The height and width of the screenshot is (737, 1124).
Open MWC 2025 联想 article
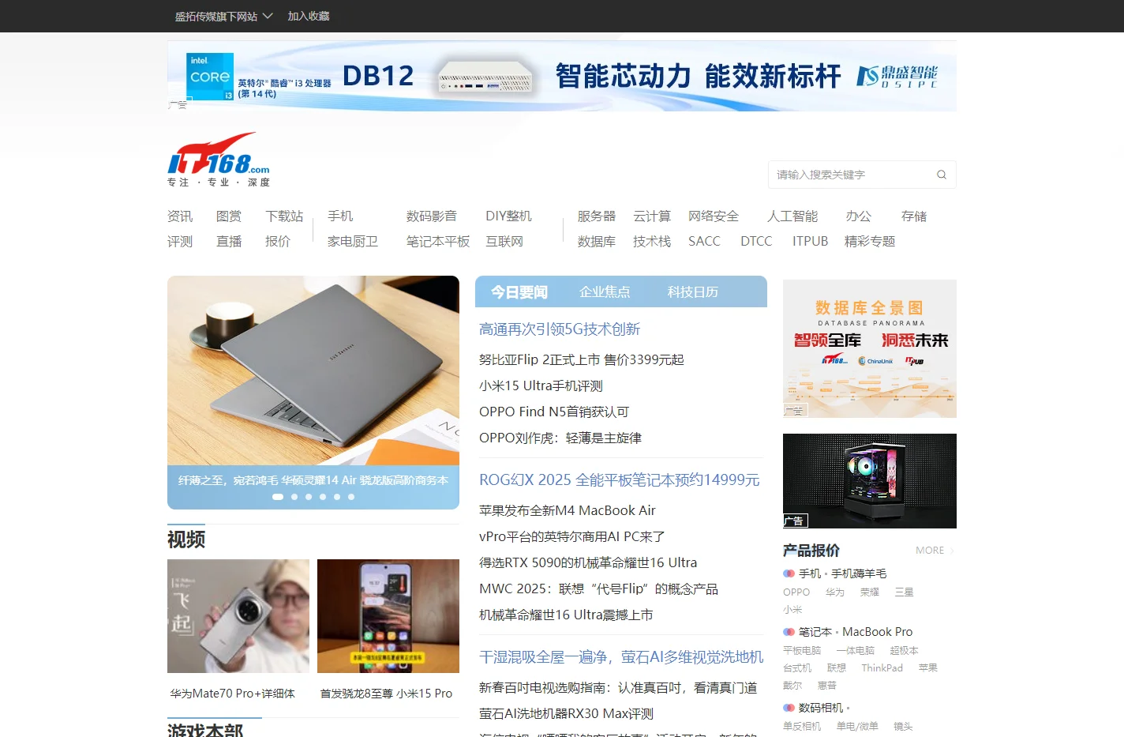click(598, 588)
